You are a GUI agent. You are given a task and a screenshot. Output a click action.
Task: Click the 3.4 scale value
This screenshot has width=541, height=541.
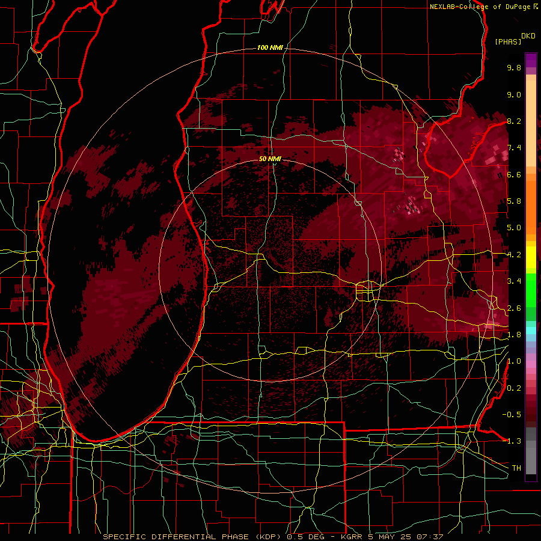[x=514, y=281]
